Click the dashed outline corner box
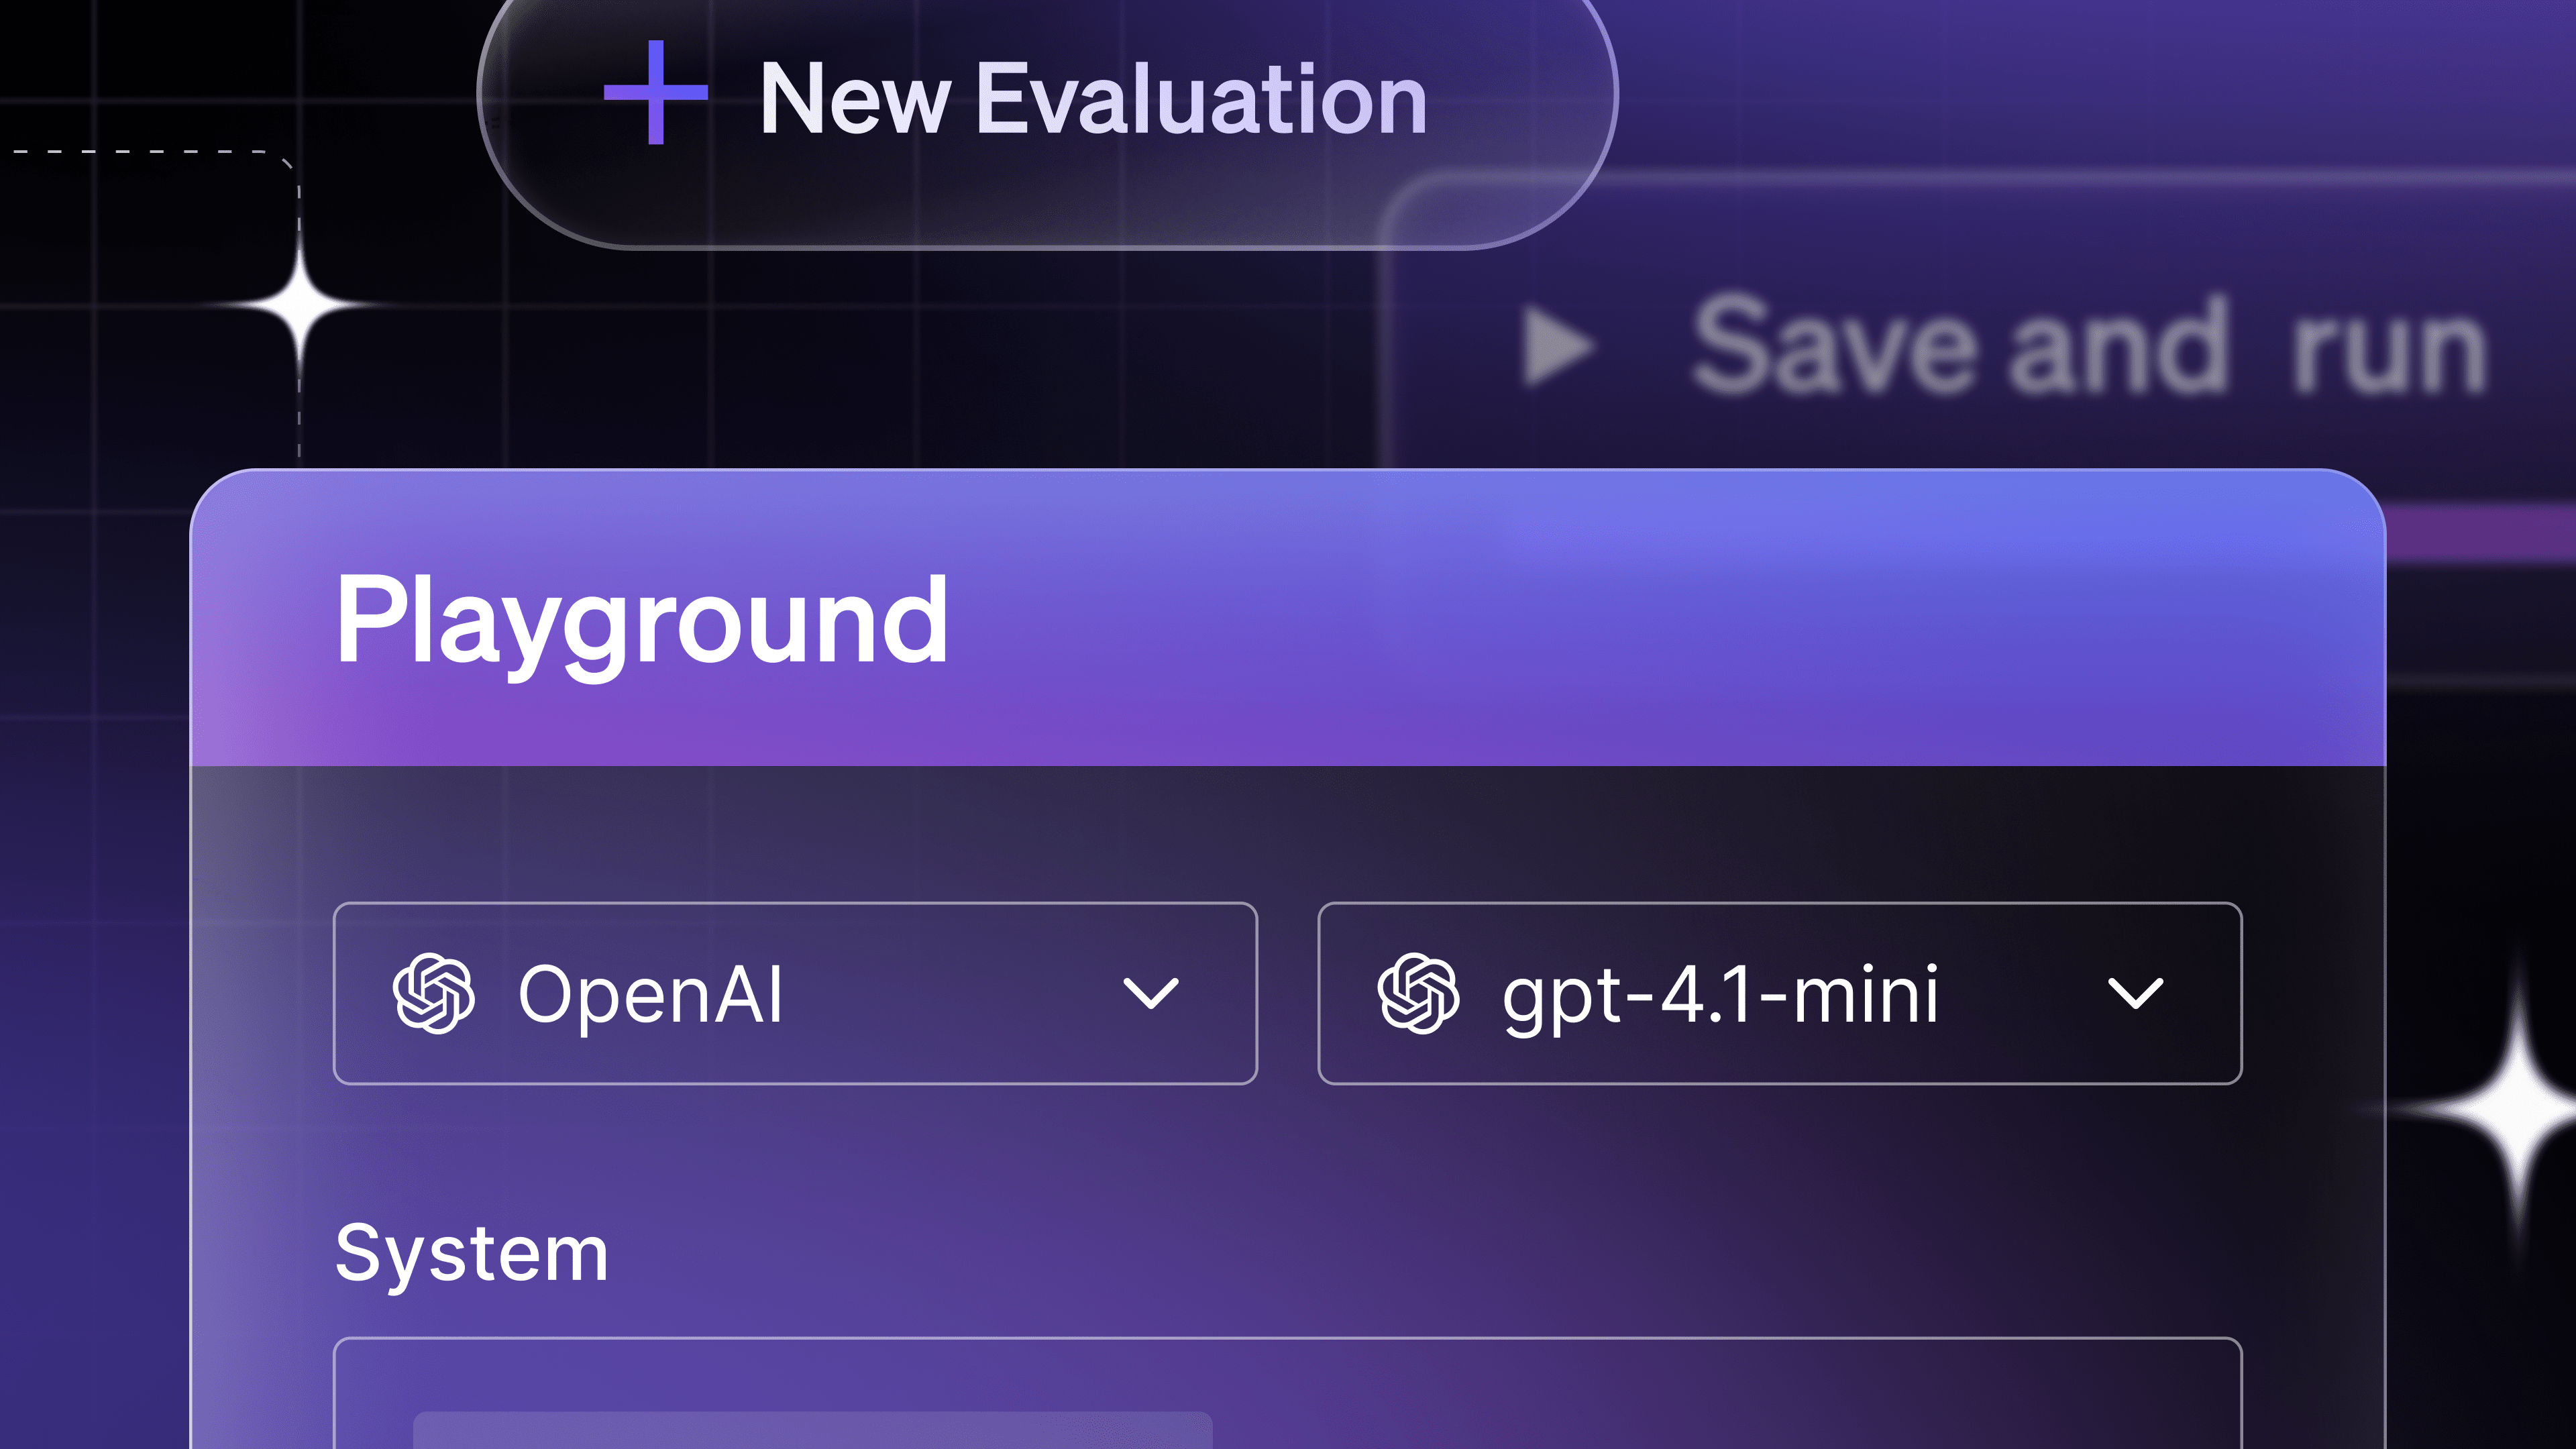 [150, 300]
